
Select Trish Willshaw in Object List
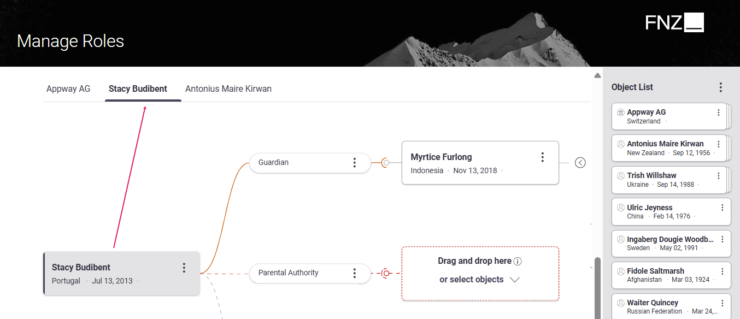tap(669, 180)
